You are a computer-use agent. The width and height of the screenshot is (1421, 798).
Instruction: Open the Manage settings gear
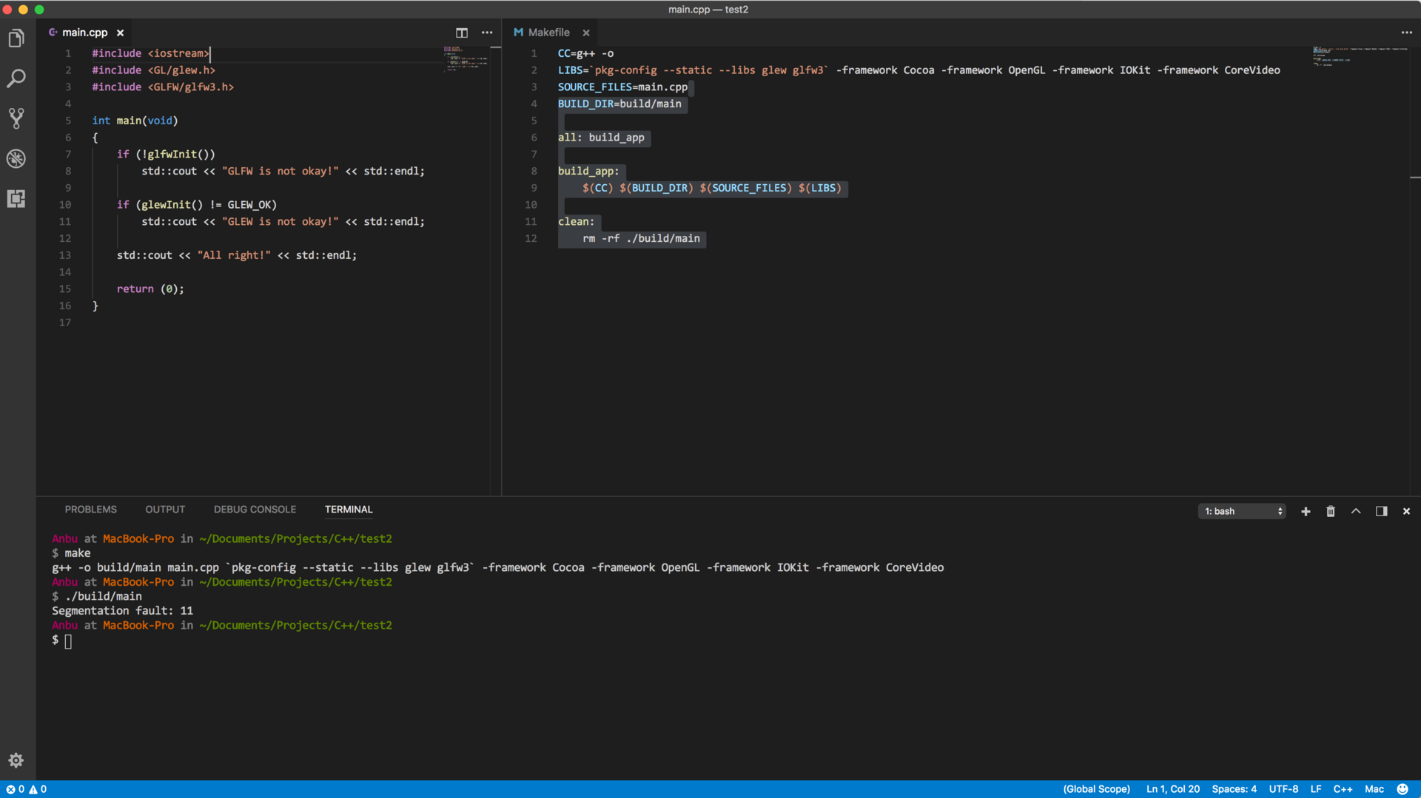pyautogui.click(x=16, y=760)
